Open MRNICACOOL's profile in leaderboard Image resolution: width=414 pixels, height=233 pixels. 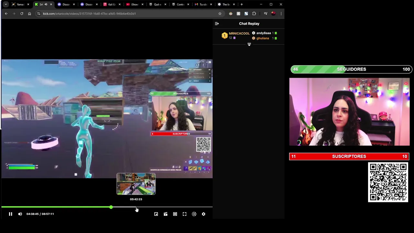pyautogui.click(x=239, y=33)
